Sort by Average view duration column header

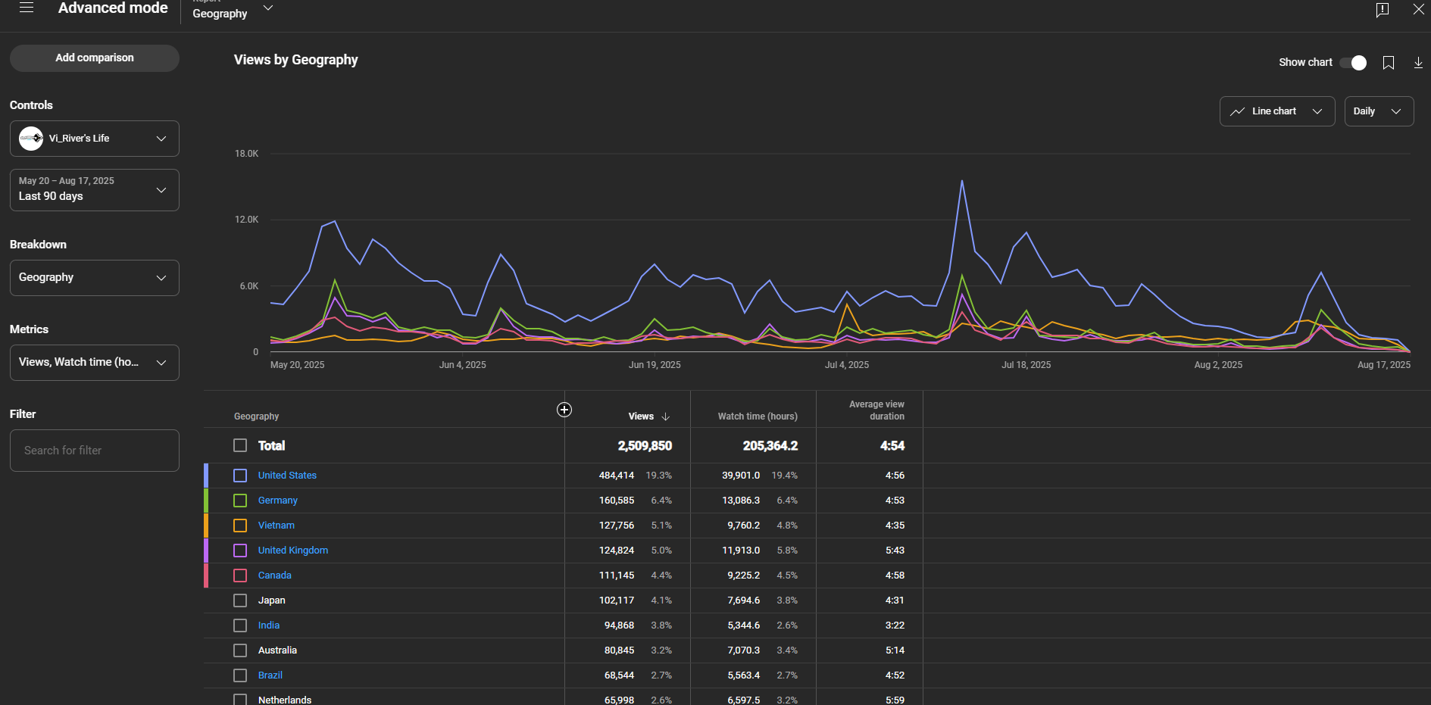(876, 410)
